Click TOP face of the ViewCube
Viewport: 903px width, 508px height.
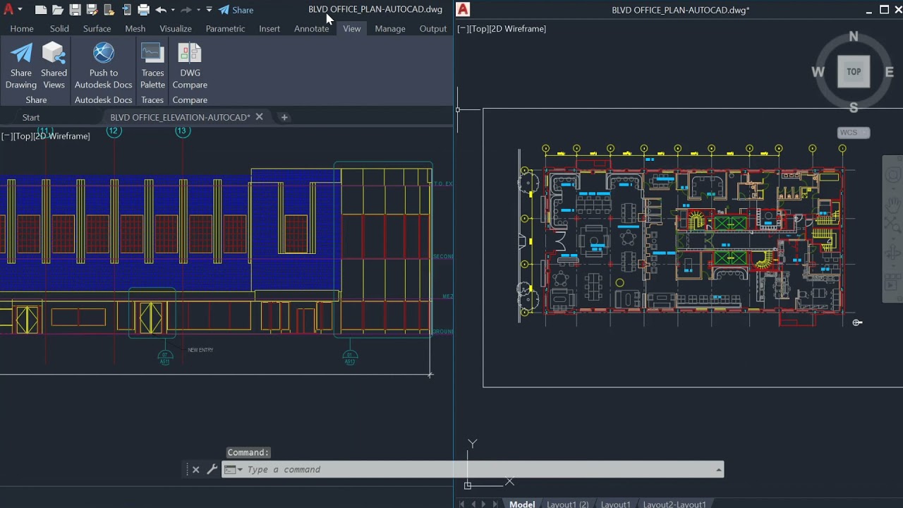point(854,72)
